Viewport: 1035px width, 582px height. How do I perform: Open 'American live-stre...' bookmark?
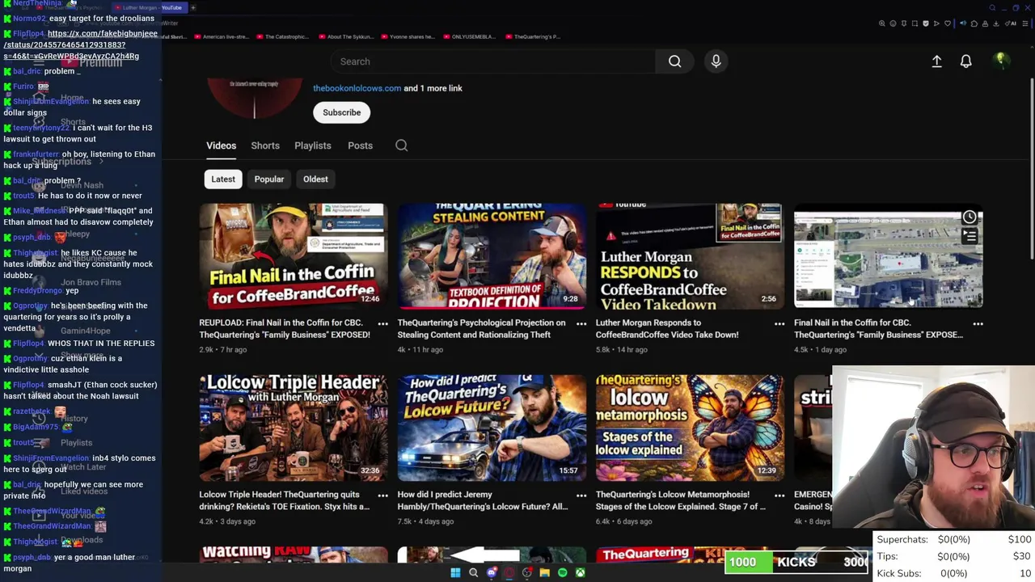[x=220, y=36]
